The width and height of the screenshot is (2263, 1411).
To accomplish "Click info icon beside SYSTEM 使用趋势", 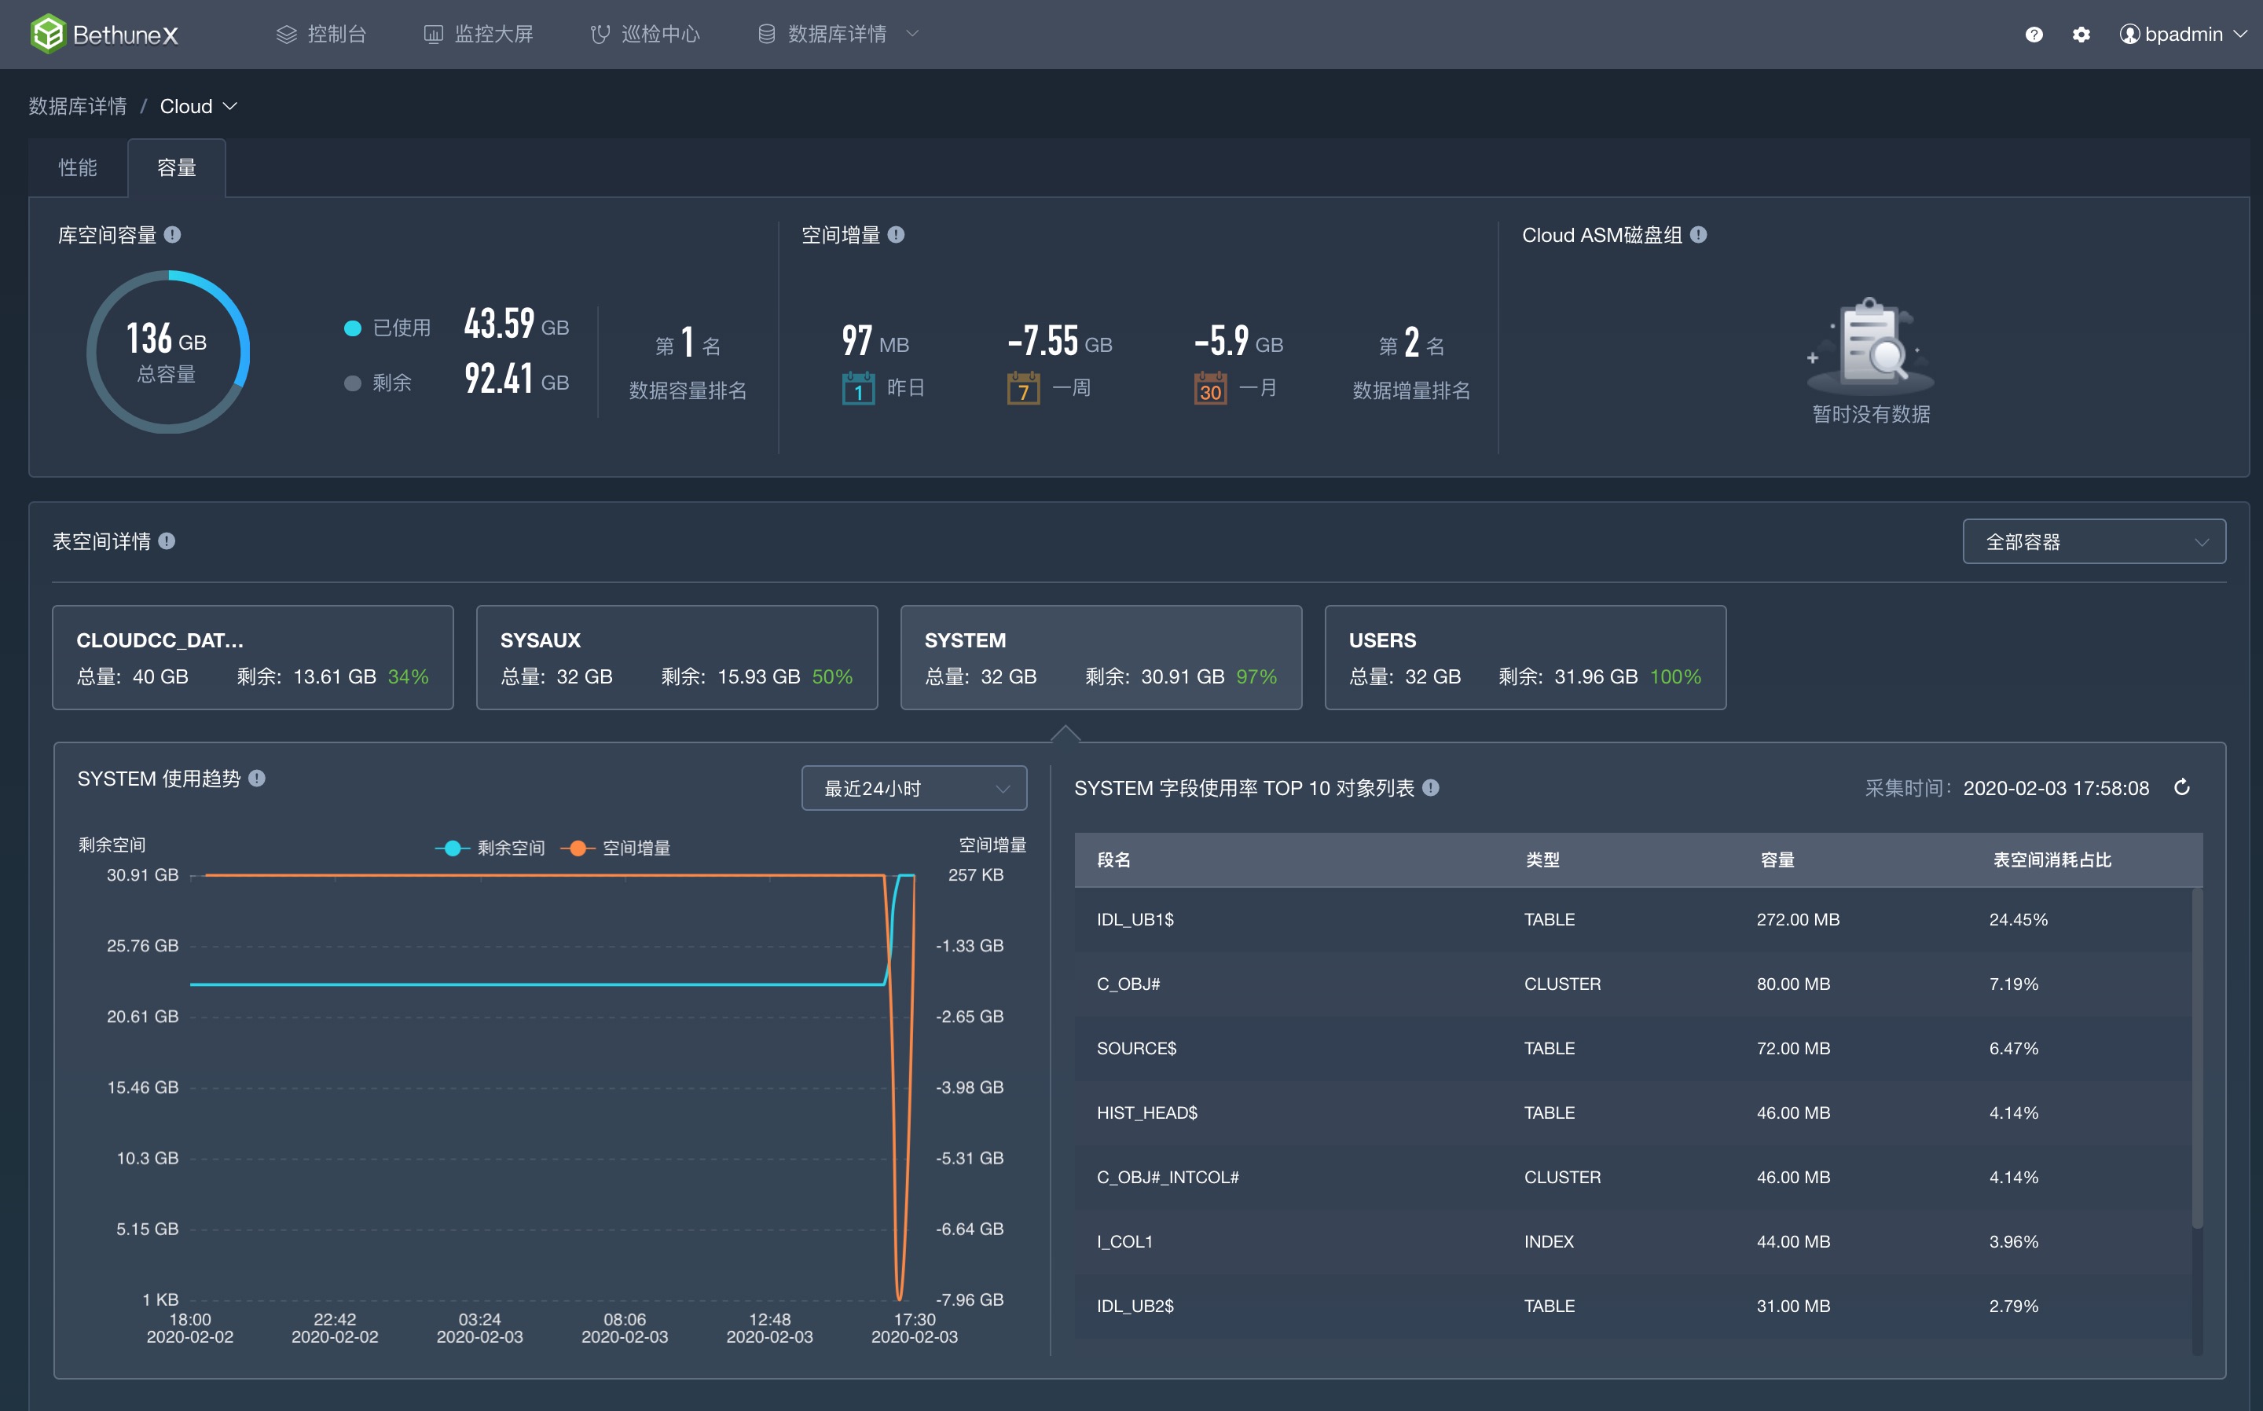I will click(x=257, y=779).
